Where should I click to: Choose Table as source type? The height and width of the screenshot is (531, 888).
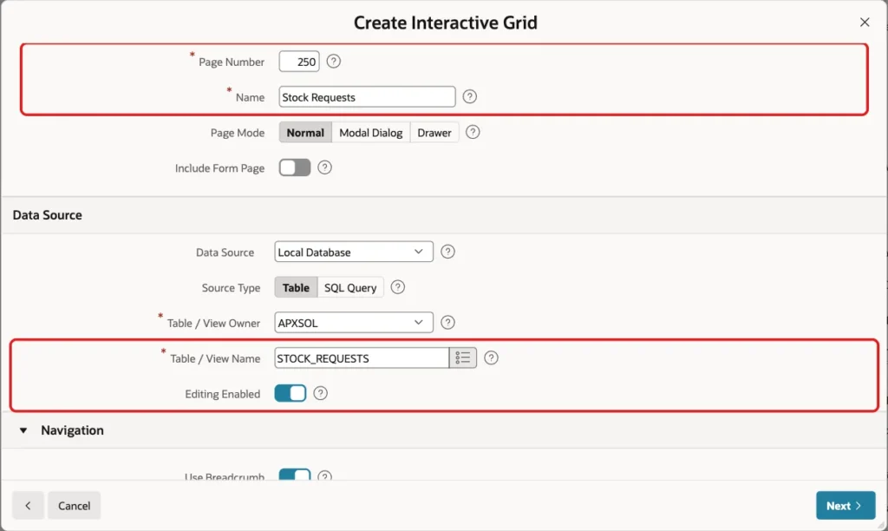tap(297, 287)
